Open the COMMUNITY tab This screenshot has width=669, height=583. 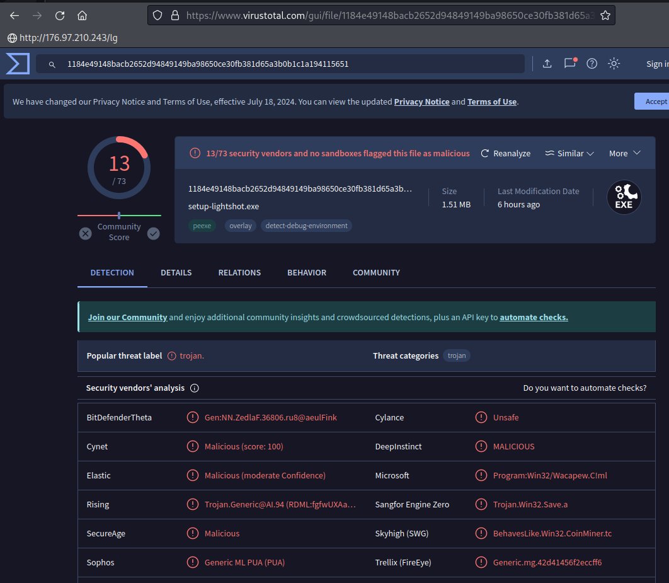[376, 273]
